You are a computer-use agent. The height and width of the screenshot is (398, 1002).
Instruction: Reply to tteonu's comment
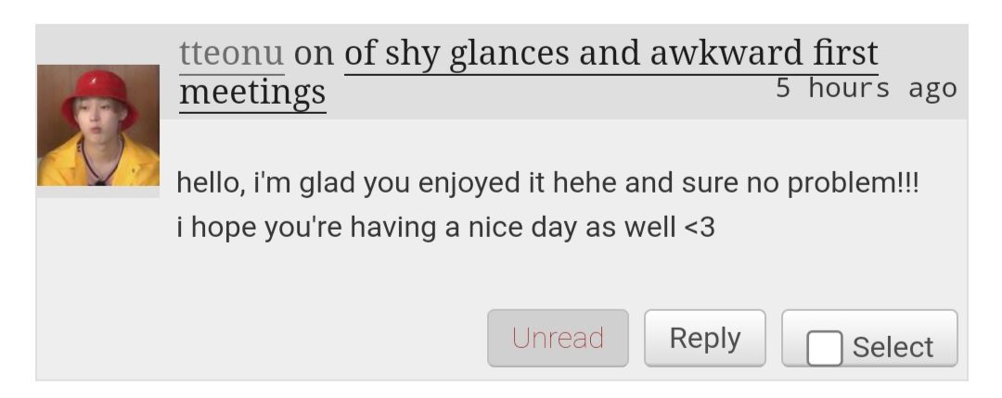tap(705, 338)
